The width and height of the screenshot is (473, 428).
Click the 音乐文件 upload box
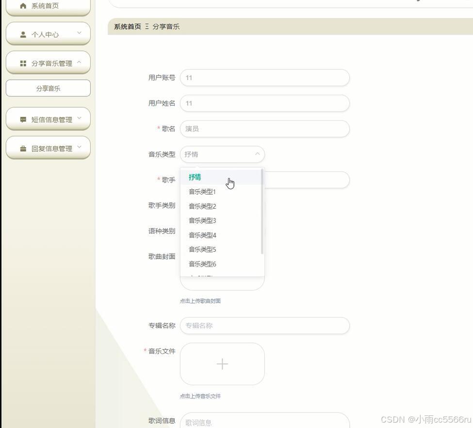click(x=222, y=364)
